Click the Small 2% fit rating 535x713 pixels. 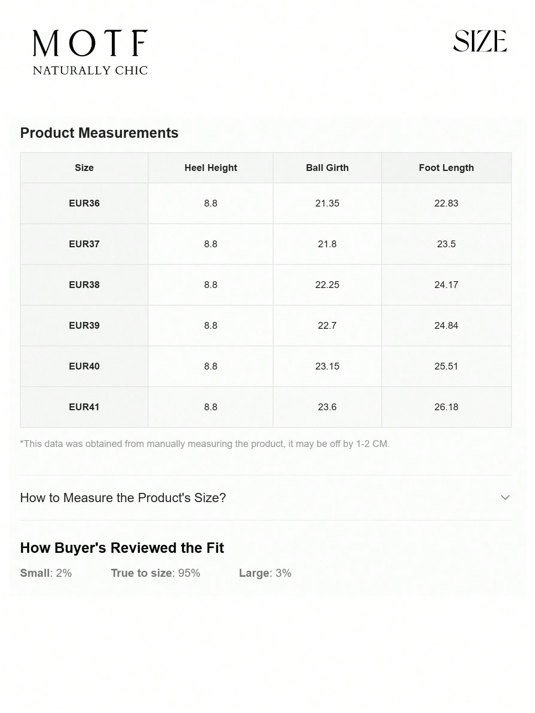pyautogui.click(x=46, y=573)
